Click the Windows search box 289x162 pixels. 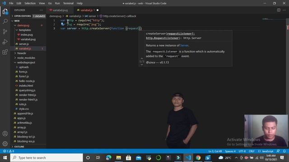point(47,157)
